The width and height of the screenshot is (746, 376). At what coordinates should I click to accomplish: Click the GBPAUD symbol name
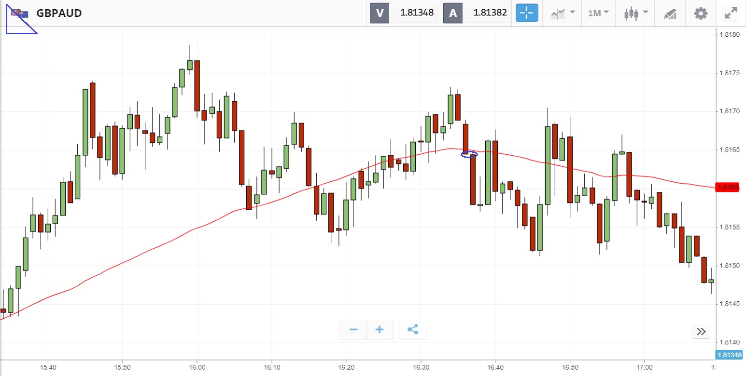pos(59,13)
